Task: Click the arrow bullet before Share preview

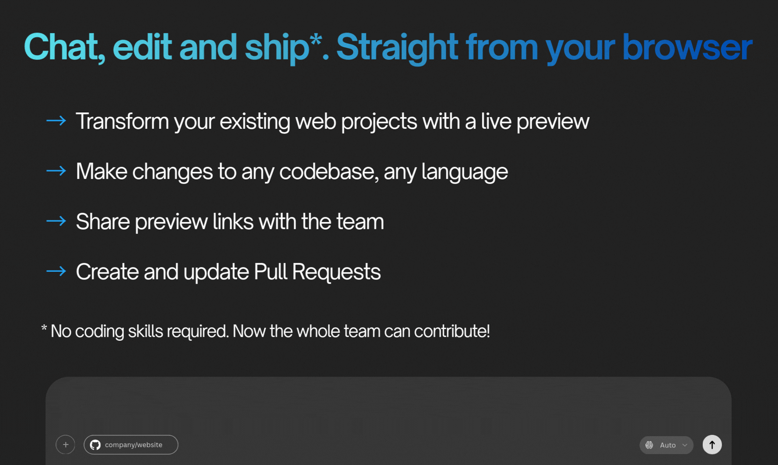Action: click(56, 221)
